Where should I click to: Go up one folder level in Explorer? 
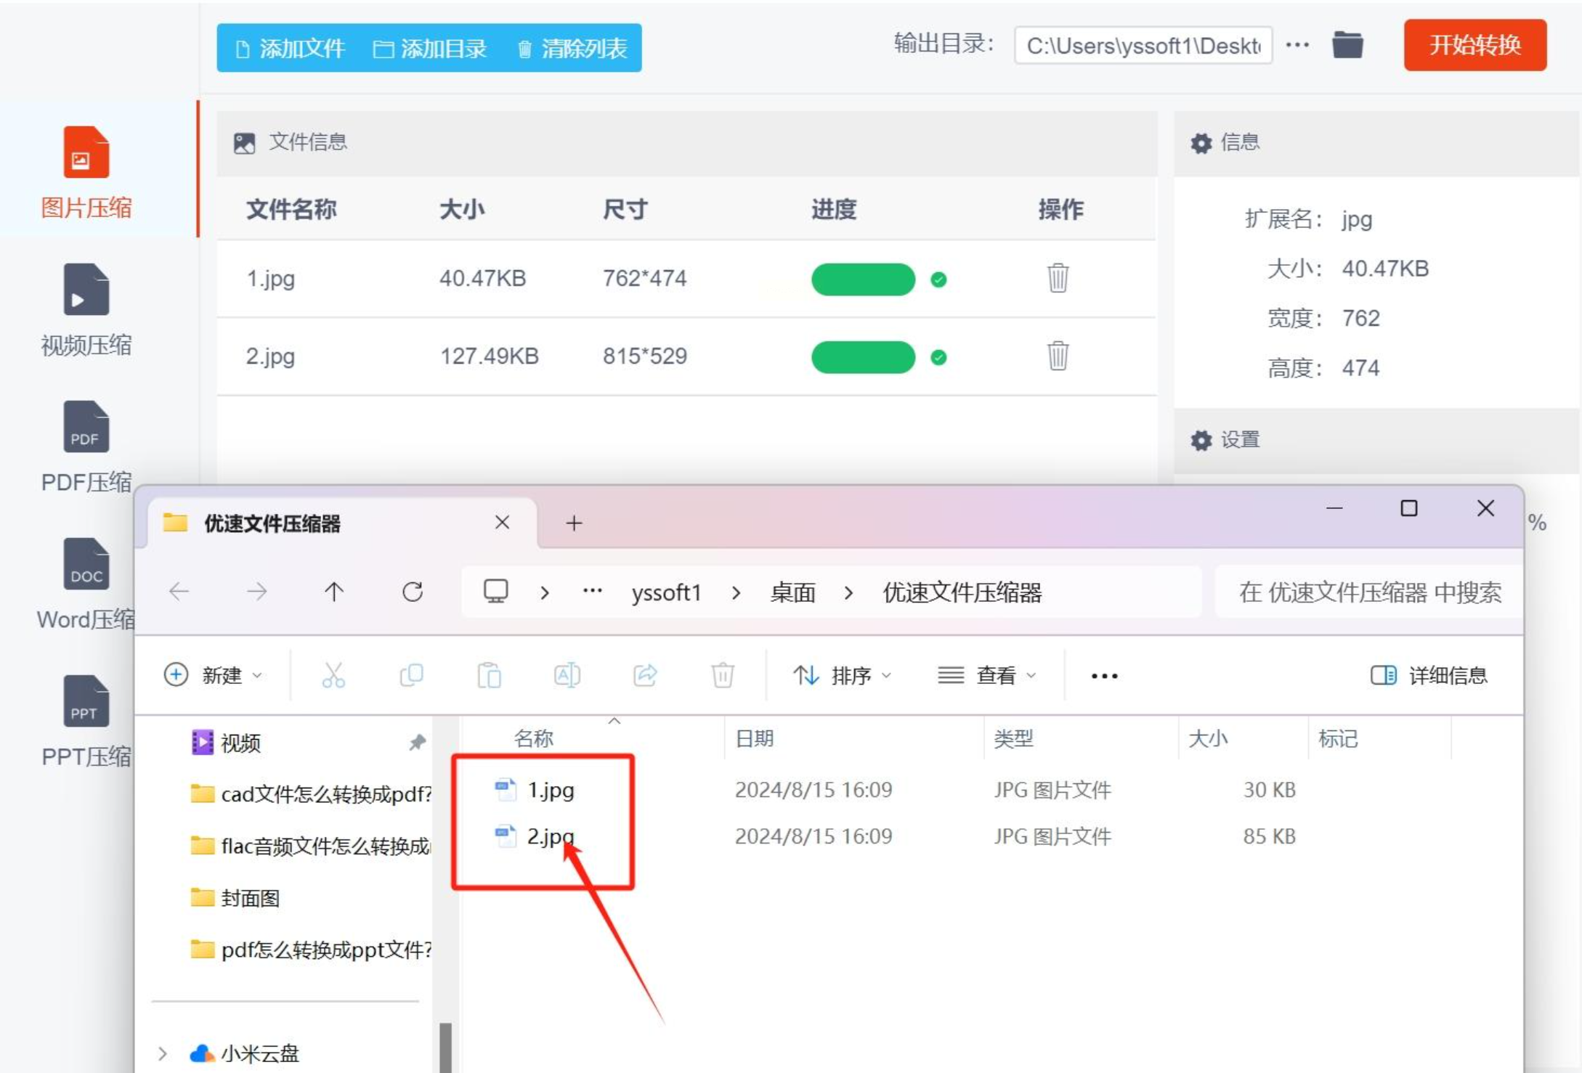[x=334, y=592]
